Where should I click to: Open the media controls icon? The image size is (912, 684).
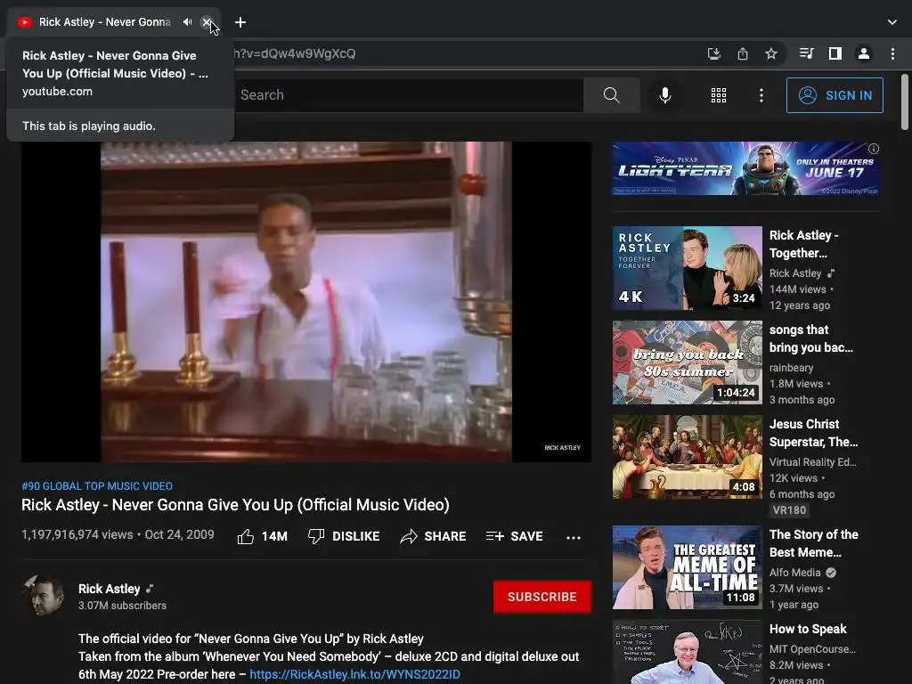pyautogui.click(x=806, y=53)
